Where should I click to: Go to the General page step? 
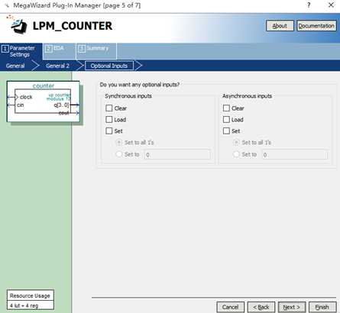[x=15, y=66]
